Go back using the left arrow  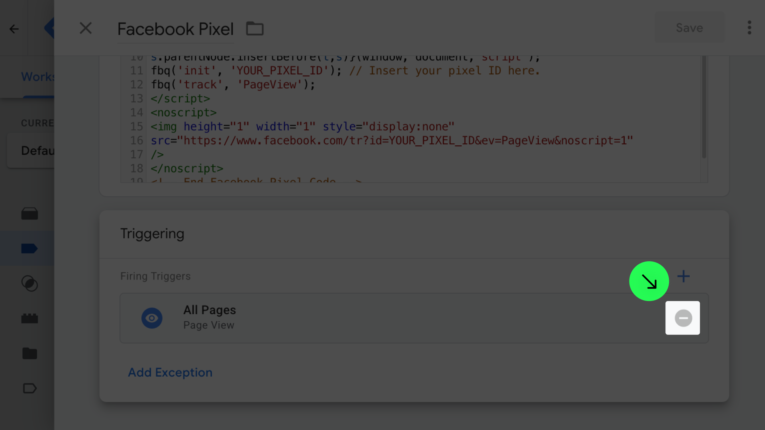point(14,29)
